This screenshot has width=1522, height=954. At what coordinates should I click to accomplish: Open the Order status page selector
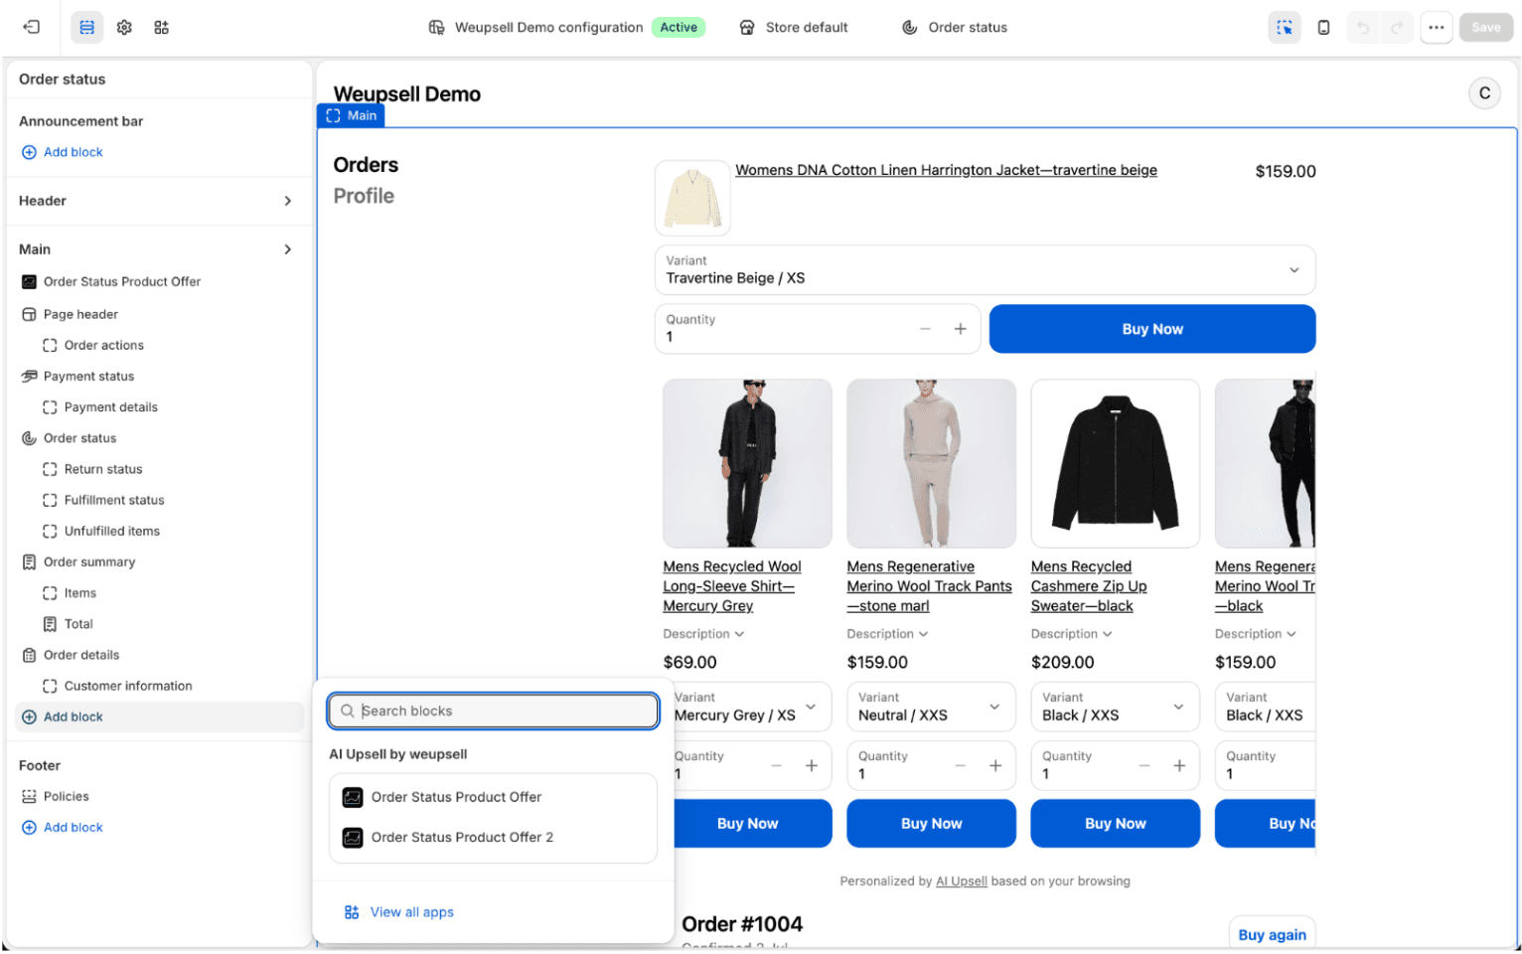point(955,28)
